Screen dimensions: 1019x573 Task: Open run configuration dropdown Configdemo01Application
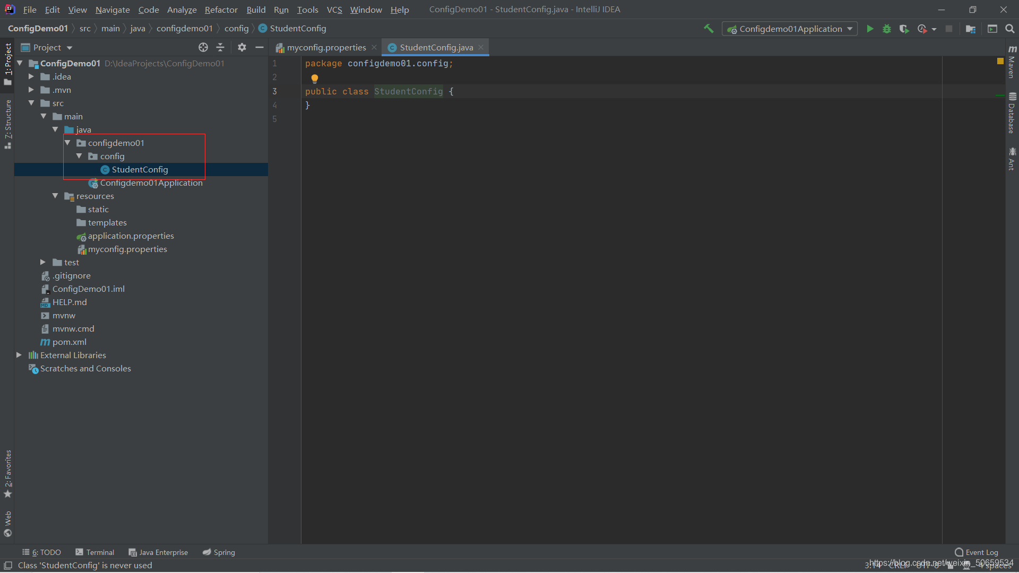(790, 29)
